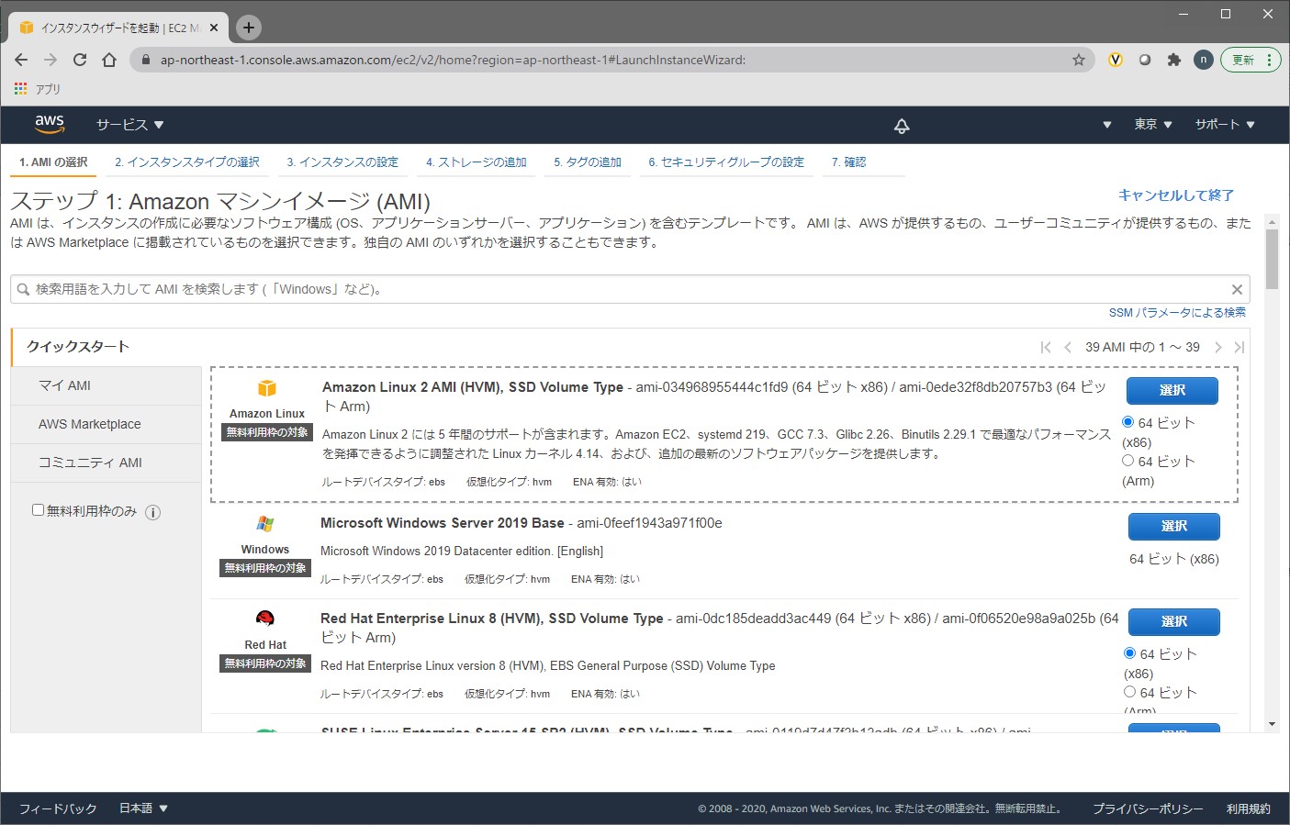This screenshot has width=1290, height=825.
Task: Select step 1 AMI の選択 tab
Action: click(x=53, y=162)
